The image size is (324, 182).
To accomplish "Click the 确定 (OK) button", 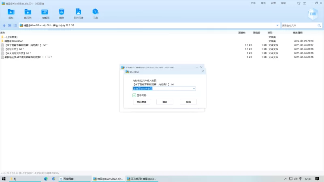I will (165, 102).
